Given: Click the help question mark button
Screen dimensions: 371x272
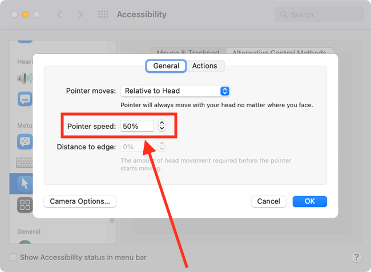Looking at the screenshot, I should [357, 257].
